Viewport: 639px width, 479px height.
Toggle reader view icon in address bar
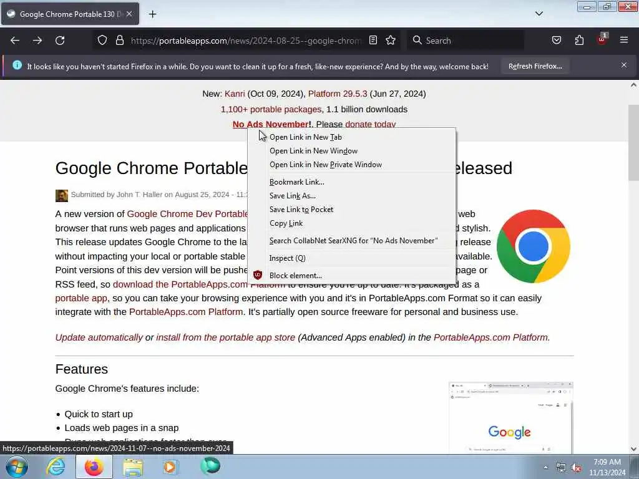373,40
